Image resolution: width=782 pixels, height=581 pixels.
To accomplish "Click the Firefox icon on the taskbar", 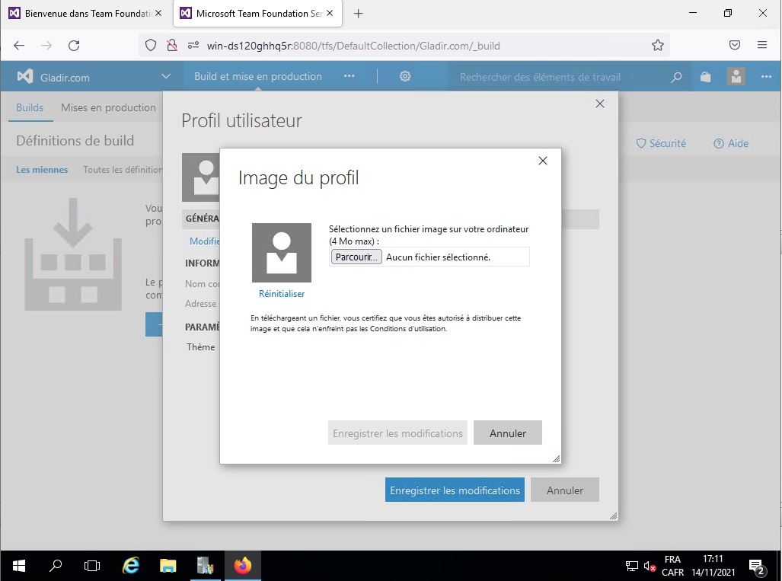I will coord(243,566).
